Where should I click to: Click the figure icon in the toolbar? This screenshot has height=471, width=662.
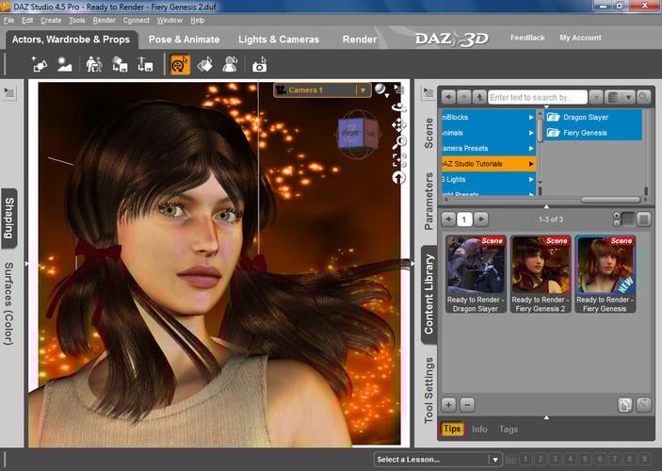pos(94,65)
